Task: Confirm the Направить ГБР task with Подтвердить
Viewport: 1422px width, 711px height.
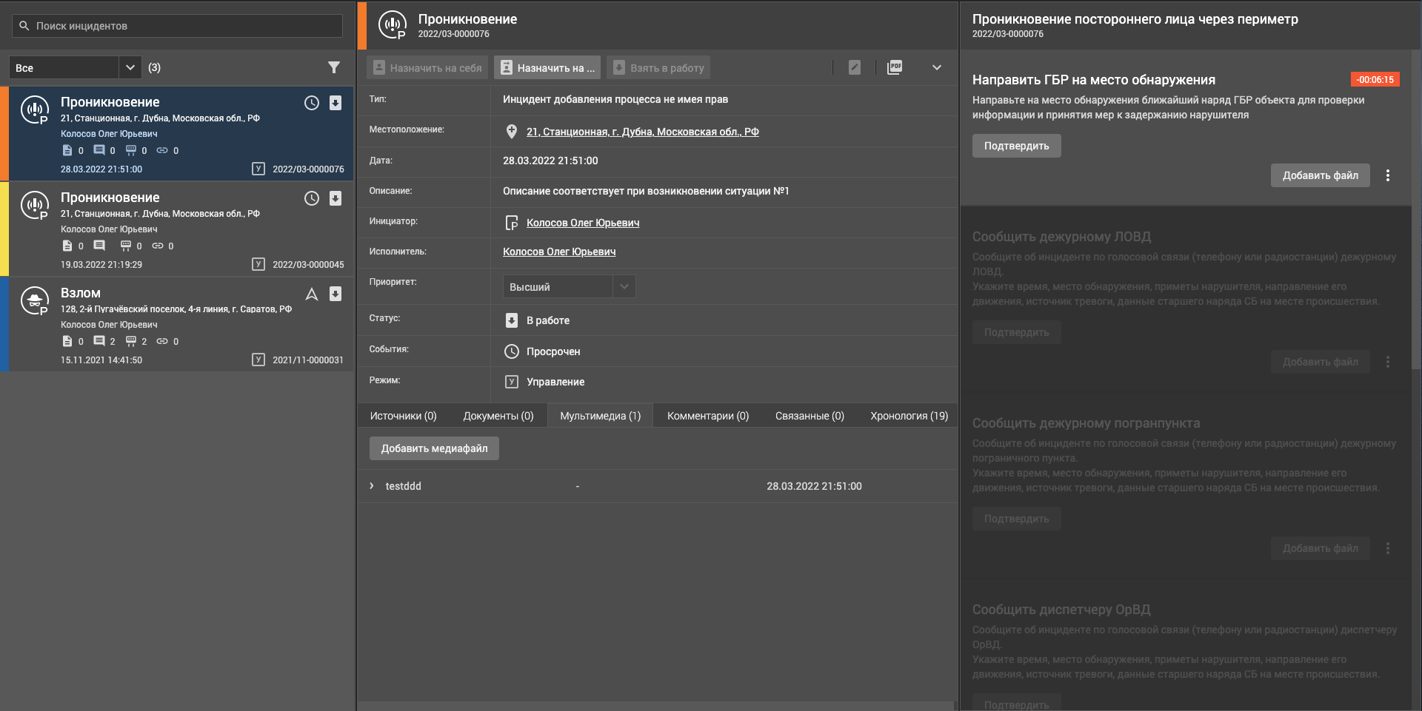Action: click(1016, 146)
